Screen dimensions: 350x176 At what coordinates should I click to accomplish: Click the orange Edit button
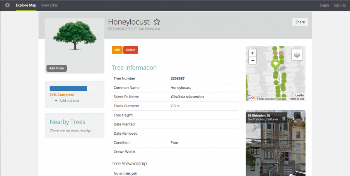pos(117,50)
